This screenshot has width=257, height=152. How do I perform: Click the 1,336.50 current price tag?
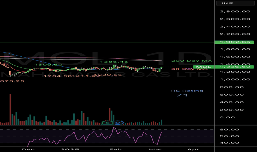[x=235, y=67]
